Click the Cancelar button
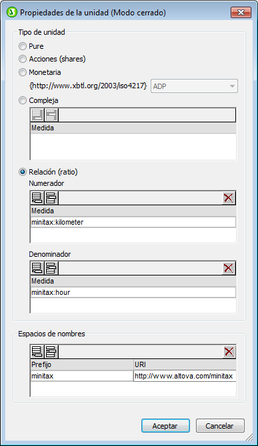 220,426
